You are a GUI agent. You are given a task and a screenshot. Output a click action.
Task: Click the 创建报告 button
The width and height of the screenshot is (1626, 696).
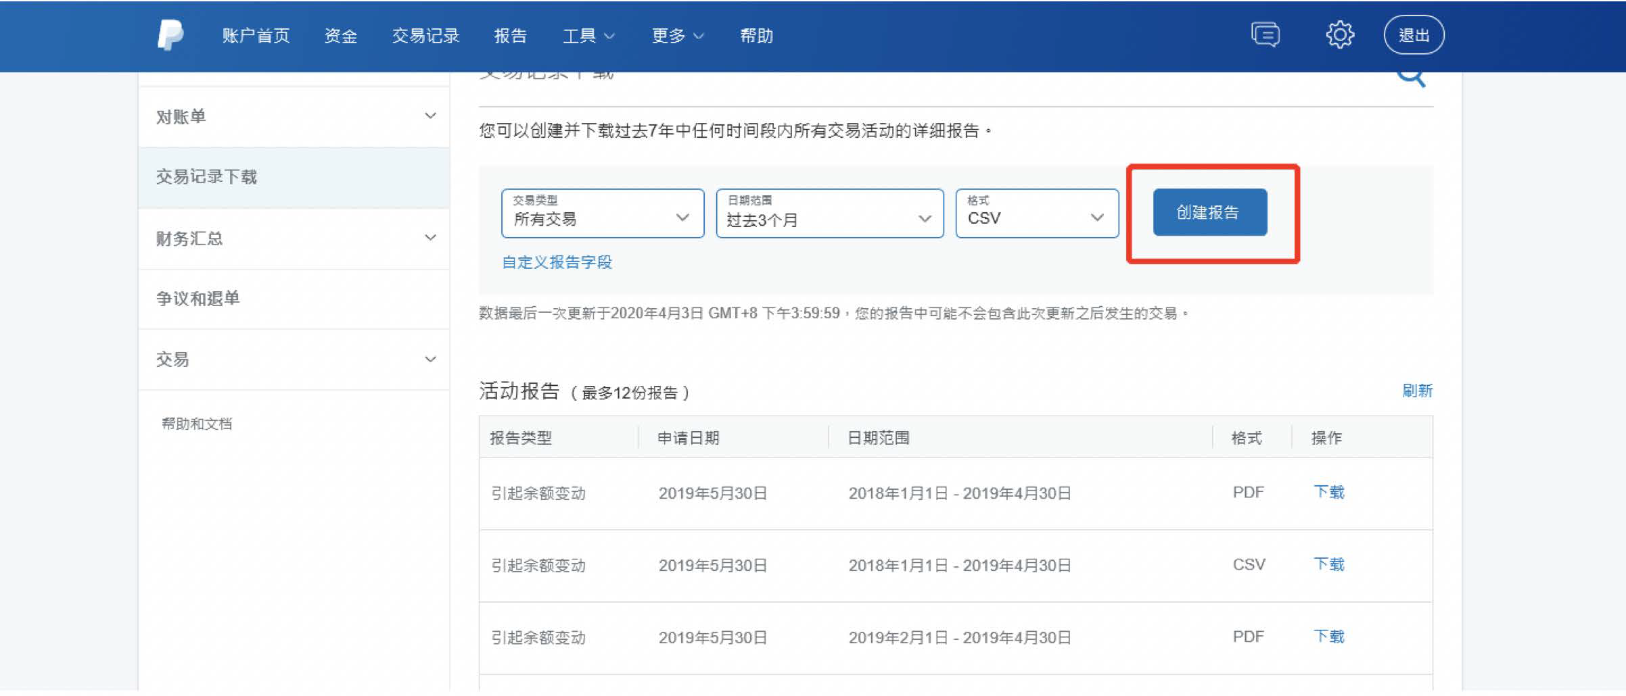(x=1209, y=212)
